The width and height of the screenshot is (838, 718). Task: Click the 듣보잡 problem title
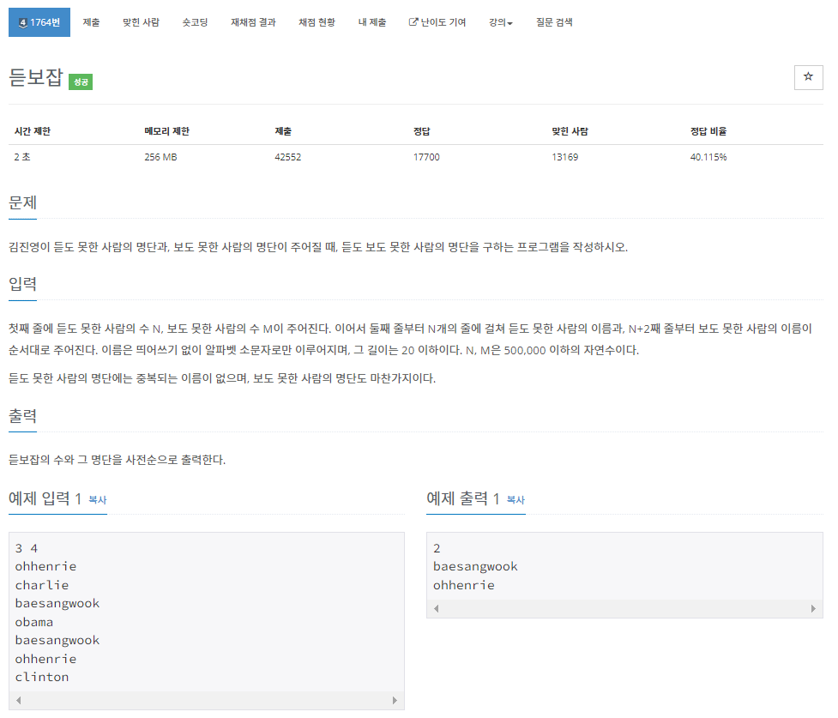click(36, 77)
